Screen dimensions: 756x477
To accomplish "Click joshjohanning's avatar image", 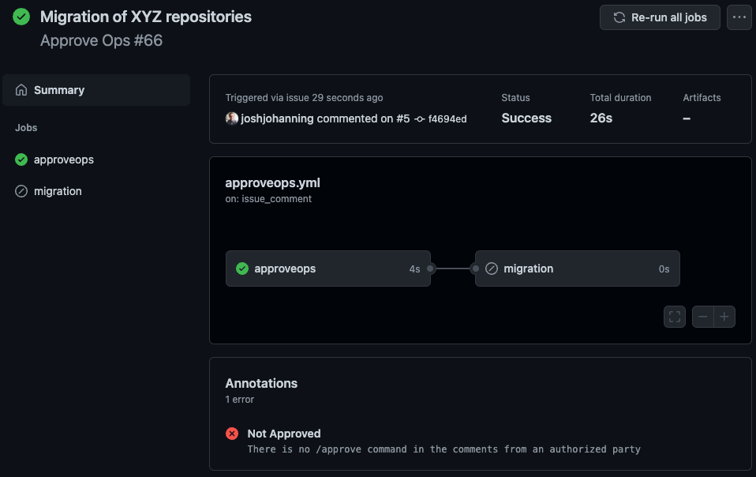I will point(232,118).
